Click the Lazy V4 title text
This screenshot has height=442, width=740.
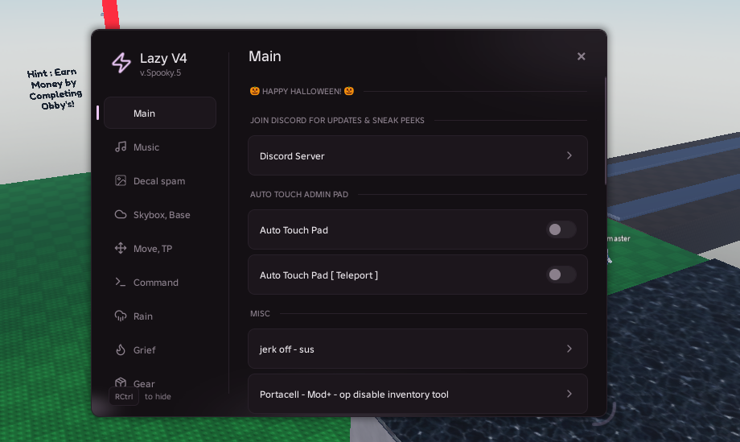[163, 58]
